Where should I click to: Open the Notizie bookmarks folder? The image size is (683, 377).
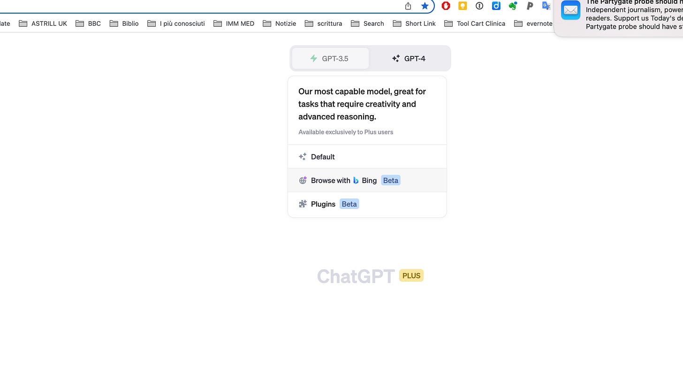pyautogui.click(x=280, y=23)
